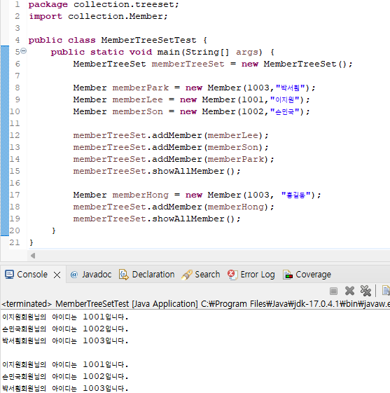
Task: Click the terminated MemberTreeSetTest launch description
Action: click(195, 304)
